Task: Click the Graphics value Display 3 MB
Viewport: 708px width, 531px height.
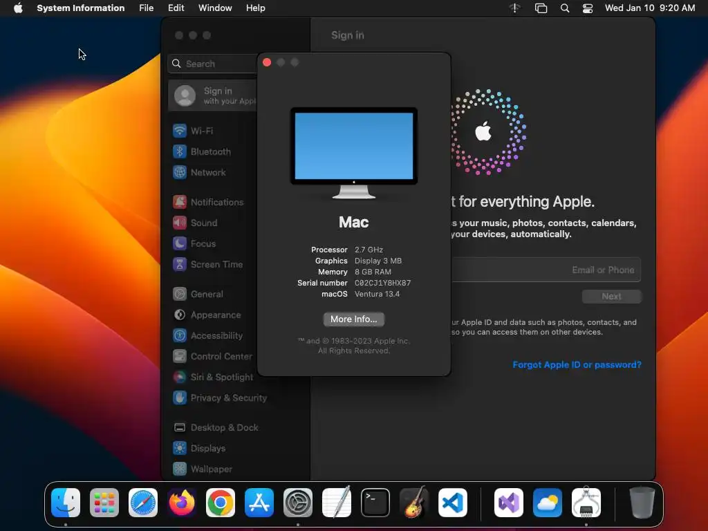Action: [x=378, y=261]
